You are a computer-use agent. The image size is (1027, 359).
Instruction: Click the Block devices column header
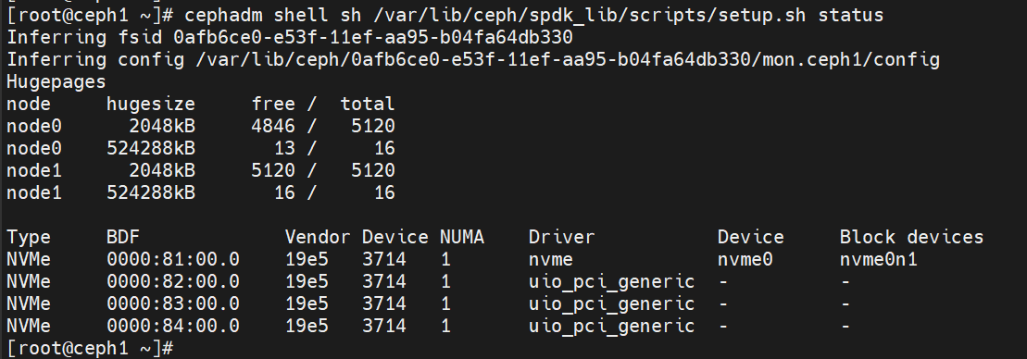912,237
